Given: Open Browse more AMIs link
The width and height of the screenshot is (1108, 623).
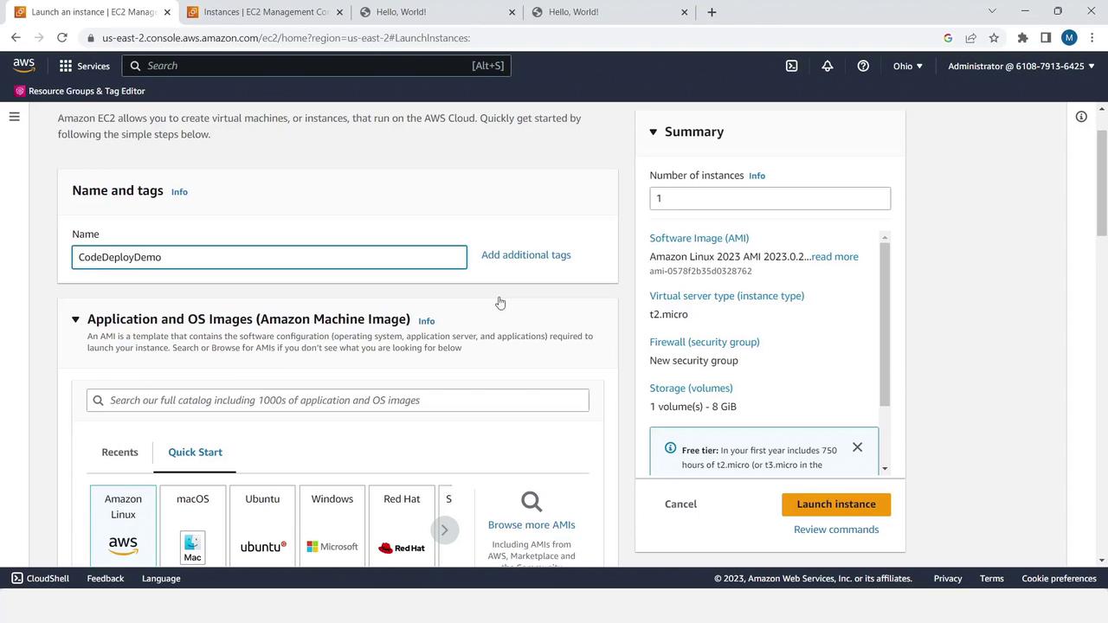Looking at the screenshot, I should (x=531, y=525).
